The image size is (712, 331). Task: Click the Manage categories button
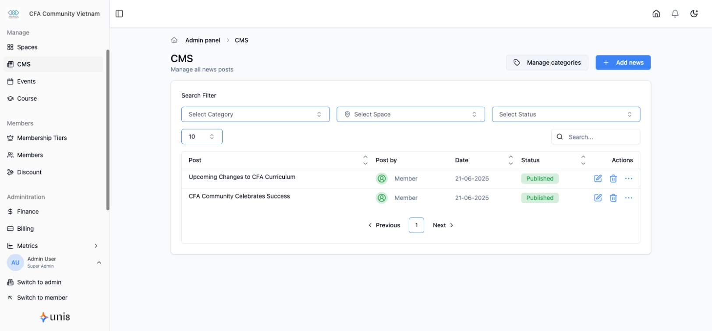[x=547, y=63]
